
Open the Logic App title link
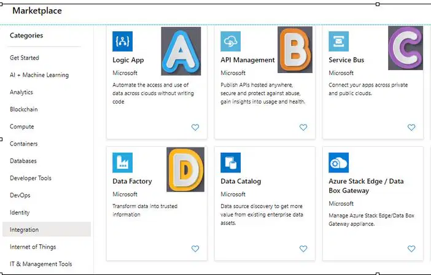[128, 60]
